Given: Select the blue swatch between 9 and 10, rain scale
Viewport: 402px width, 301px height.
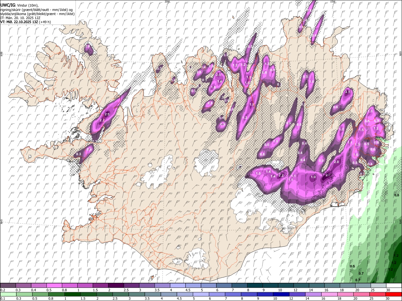Looking at the screenshot, I should coord(265,294).
